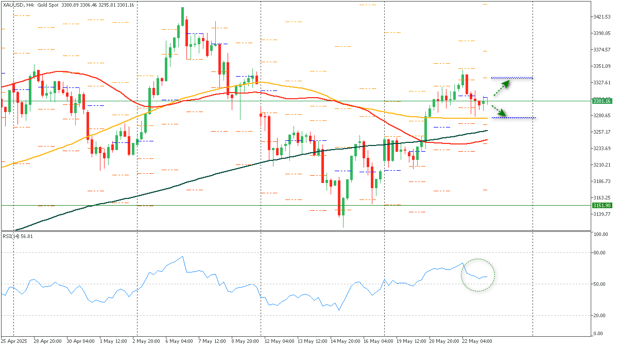This screenshot has height=347, width=618.
Task: Click the 3421.53 price axis label
Action: [602, 17]
